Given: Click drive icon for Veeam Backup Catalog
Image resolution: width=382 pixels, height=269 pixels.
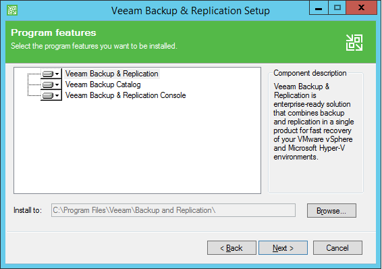Looking at the screenshot, I should pos(48,84).
